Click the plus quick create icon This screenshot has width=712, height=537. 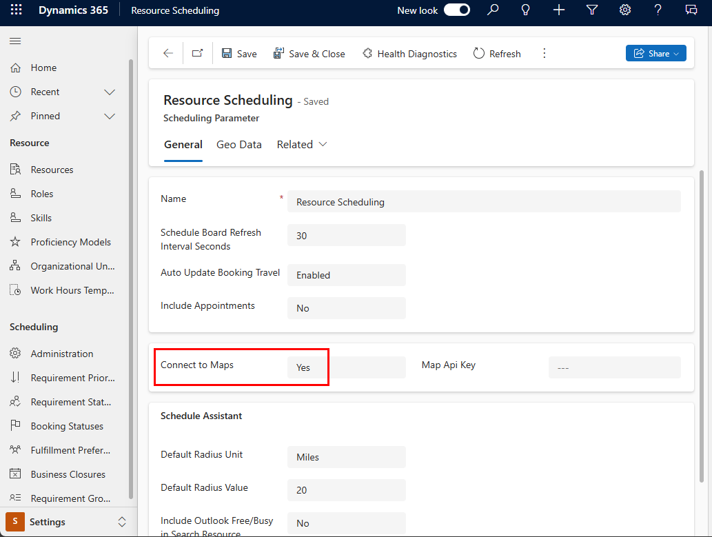pos(559,10)
